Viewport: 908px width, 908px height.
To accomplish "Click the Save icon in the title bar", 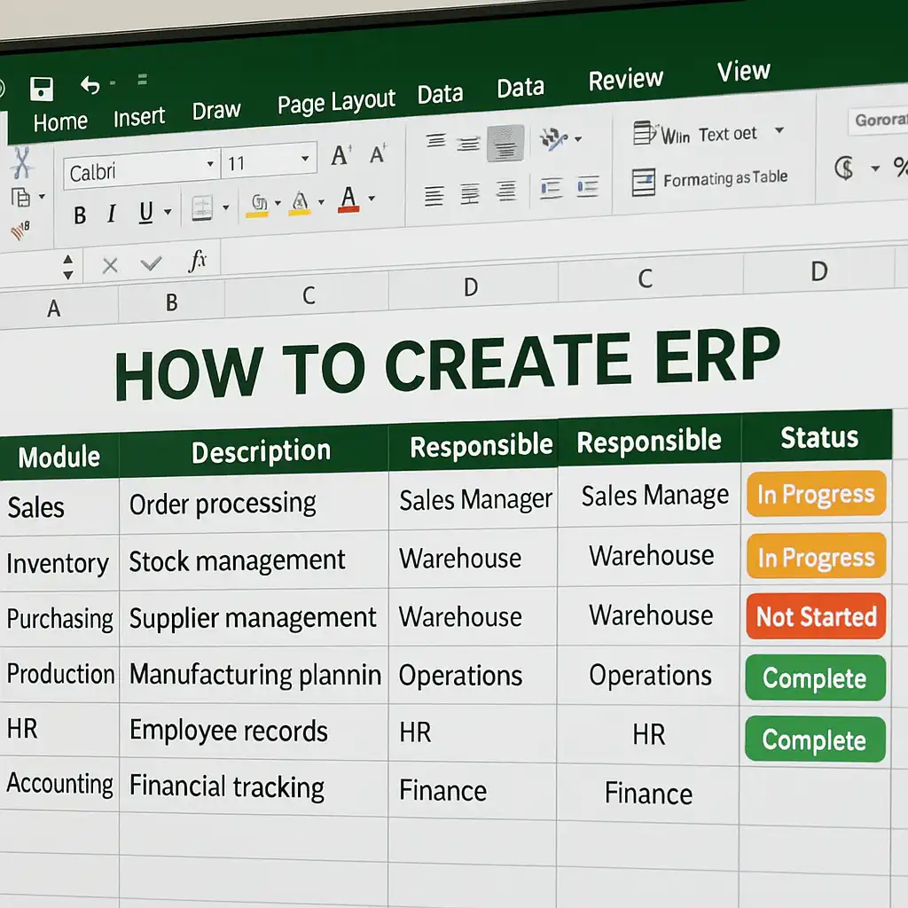I will click(x=42, y=89).
